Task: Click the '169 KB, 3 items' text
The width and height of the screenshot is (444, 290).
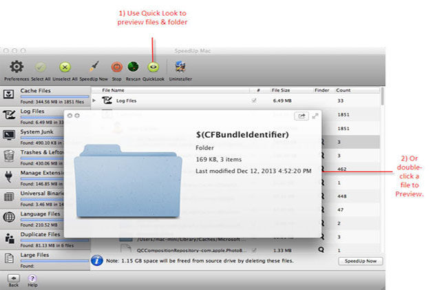Action: [x=219, y=159]
